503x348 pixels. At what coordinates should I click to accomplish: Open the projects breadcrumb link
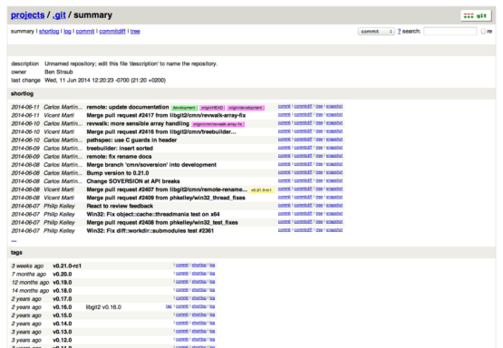pyautogui.click(x=27, y=15)
